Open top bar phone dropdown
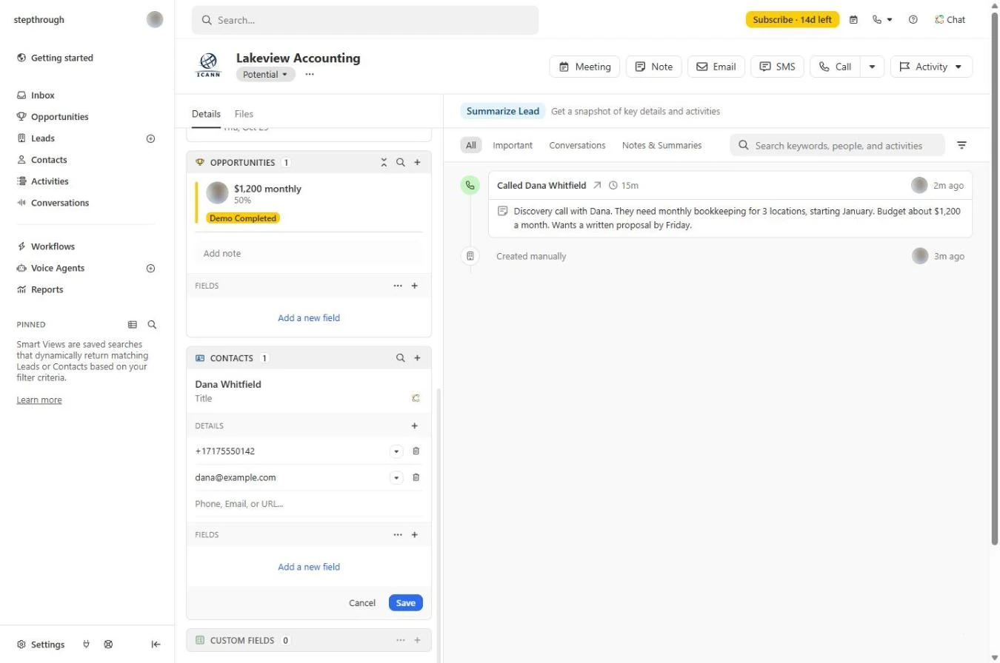Image resolution: width=1000 pixels, height=663 pixels. 882,20
